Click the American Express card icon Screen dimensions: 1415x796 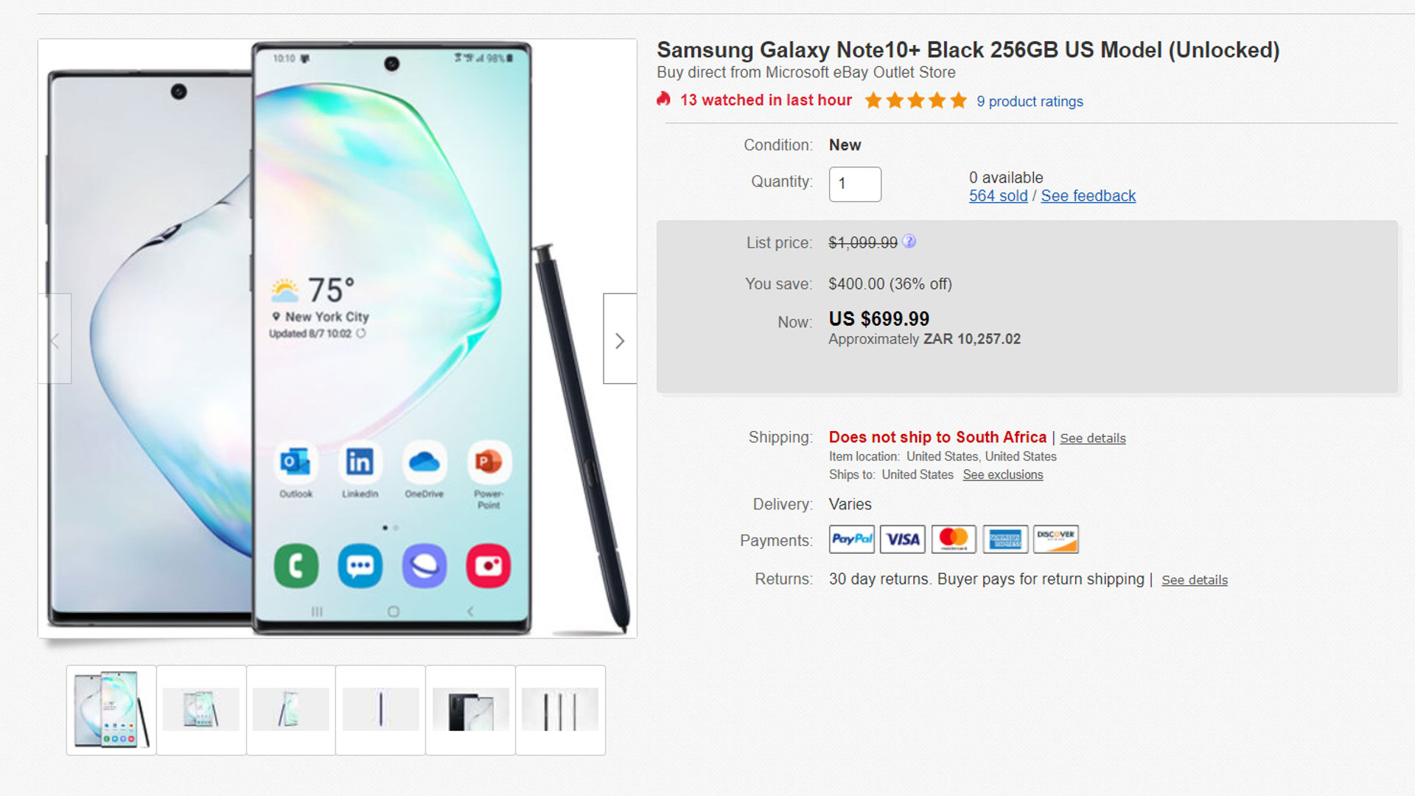click(x=1005, y=540)
